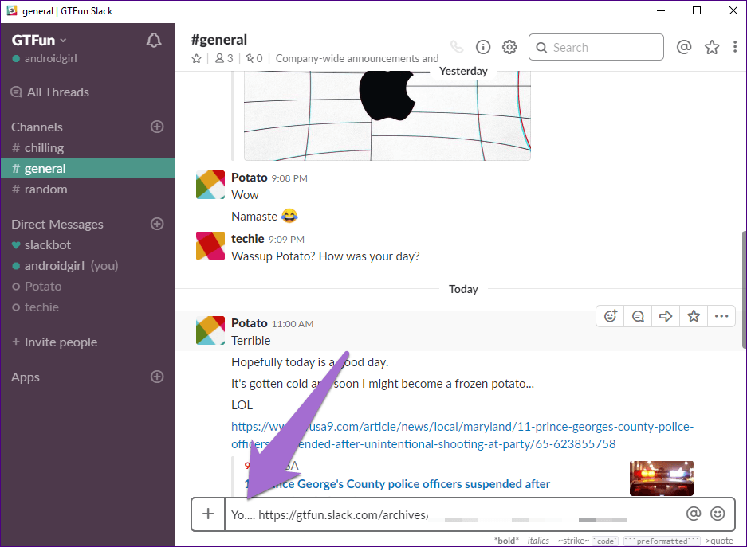This screenshot has height=547, width=747.
Task: Open the Channels header list
Action: pyautogui.click(x=37, y=127)
